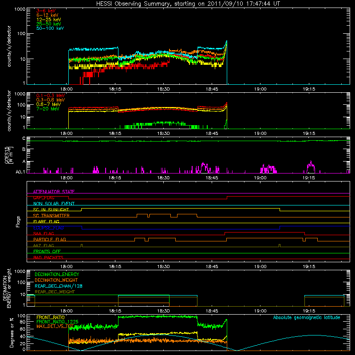Click the MAX_DET_VS_TOT legend label
355x355 pixels.
(x=55, y=326)
